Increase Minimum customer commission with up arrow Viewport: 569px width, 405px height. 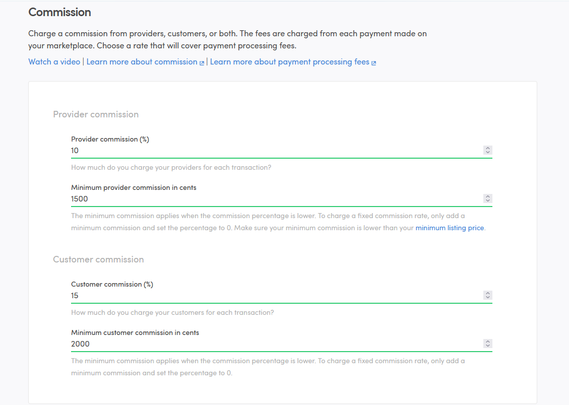[487, 341]
